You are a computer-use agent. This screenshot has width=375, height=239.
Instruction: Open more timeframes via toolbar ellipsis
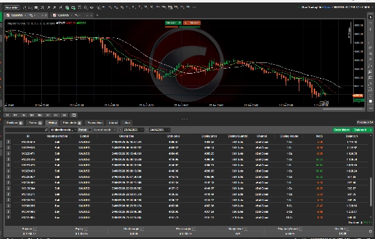coord(194,7)
